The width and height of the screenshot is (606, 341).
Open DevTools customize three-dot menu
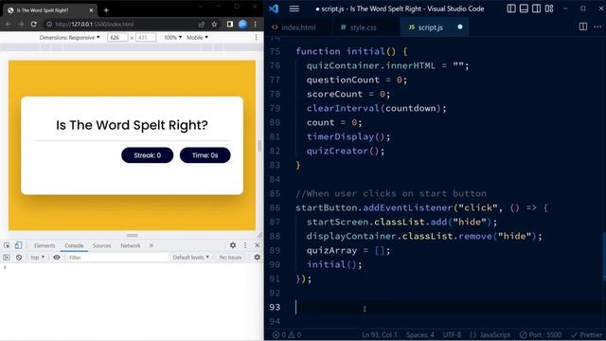(245, 245)
